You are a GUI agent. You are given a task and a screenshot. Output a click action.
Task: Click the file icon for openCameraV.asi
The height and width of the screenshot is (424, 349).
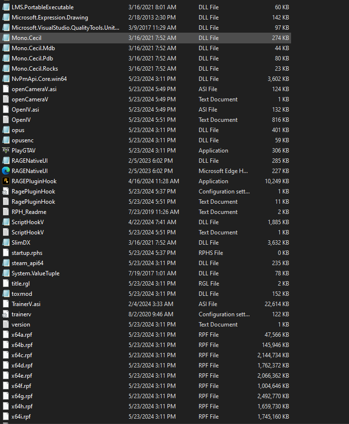pyautogui.click(x=6, y=89)
